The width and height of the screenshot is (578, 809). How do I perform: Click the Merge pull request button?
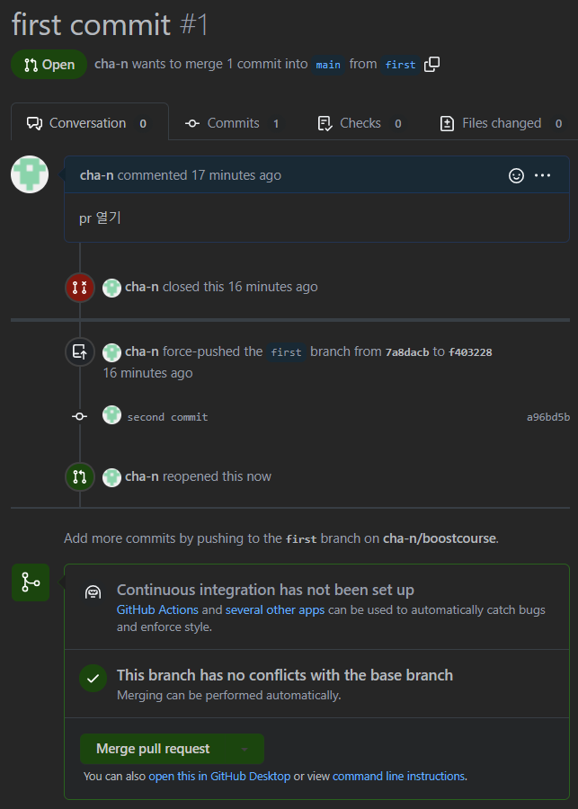[x=154, y=749]
